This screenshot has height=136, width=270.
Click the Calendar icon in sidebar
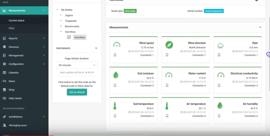tap(4, 73)
